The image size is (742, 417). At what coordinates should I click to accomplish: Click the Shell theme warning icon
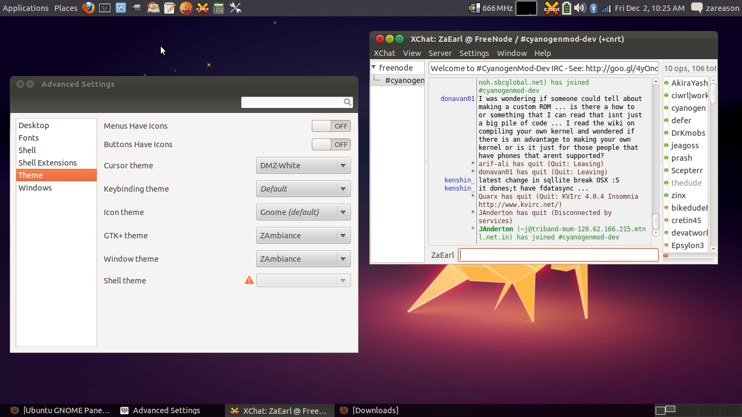249,280
